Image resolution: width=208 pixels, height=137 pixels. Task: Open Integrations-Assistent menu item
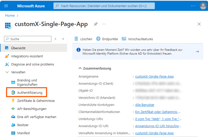click(x=27, y=56)
